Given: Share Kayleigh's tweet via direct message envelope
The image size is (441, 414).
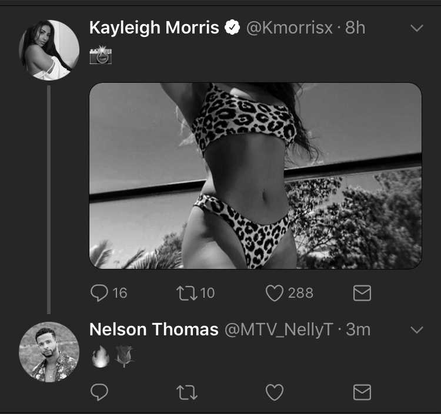Looking at the screenshot, I should click(x=362, y=293).
